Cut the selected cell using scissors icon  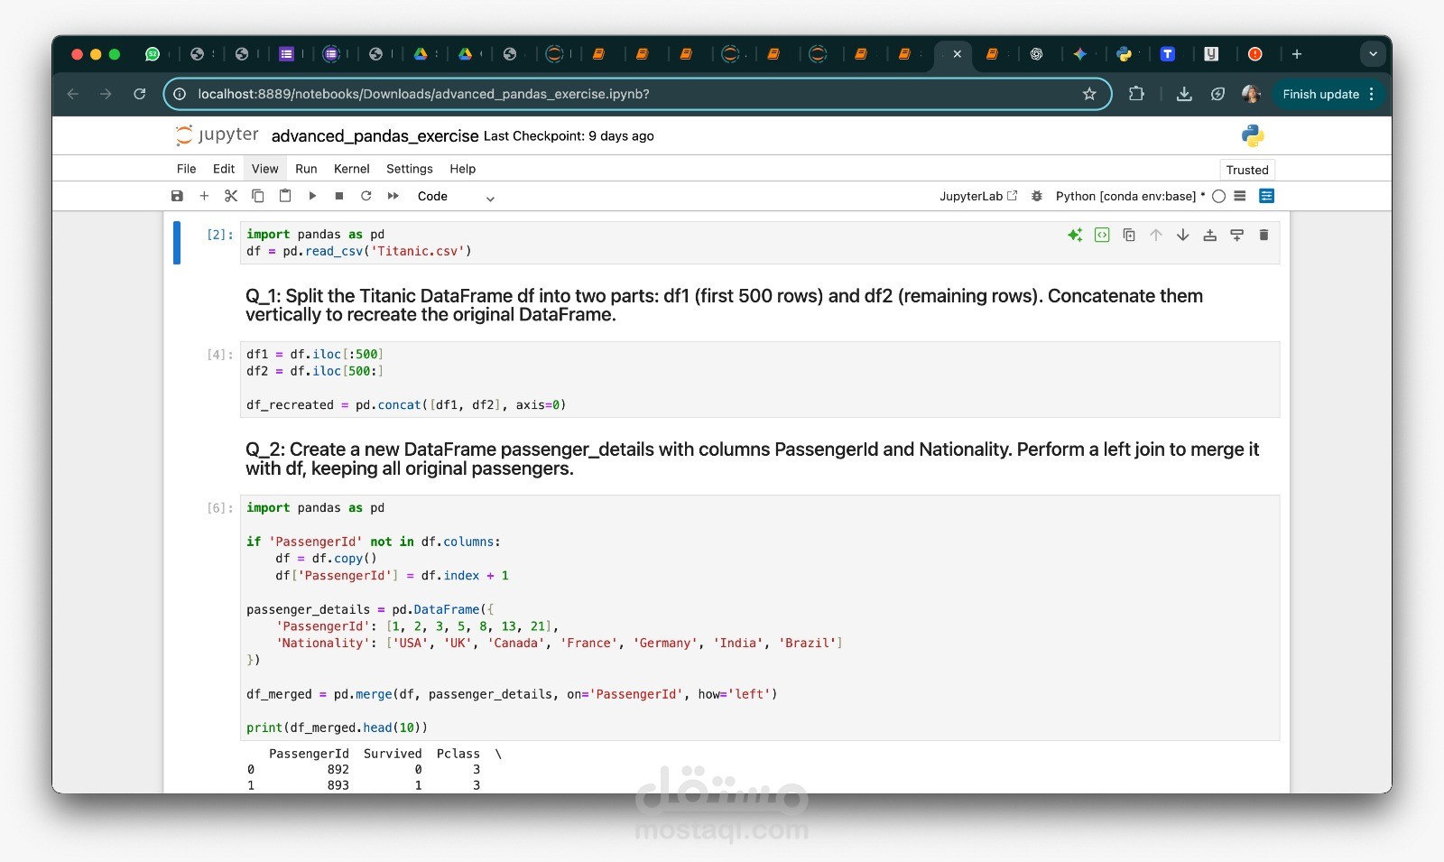point(231,196)
